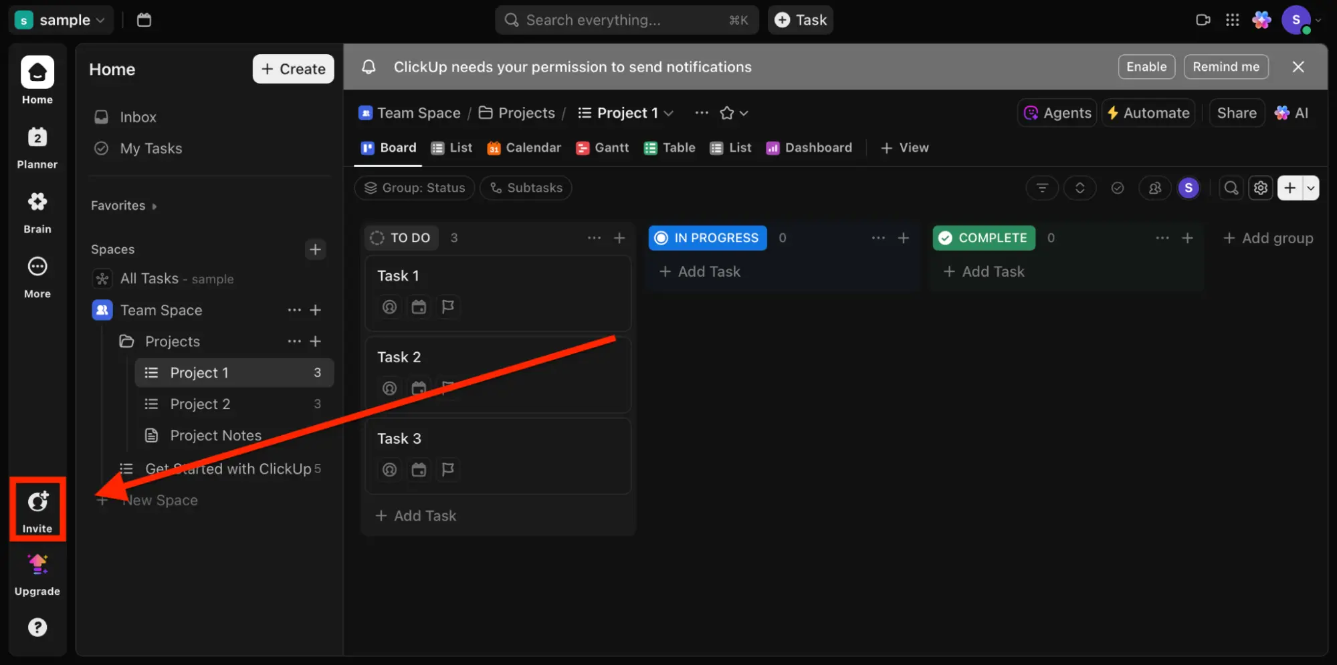Open the assignees people icon in toolbar
This screenshot has width=1337, height=665.
1154,188
